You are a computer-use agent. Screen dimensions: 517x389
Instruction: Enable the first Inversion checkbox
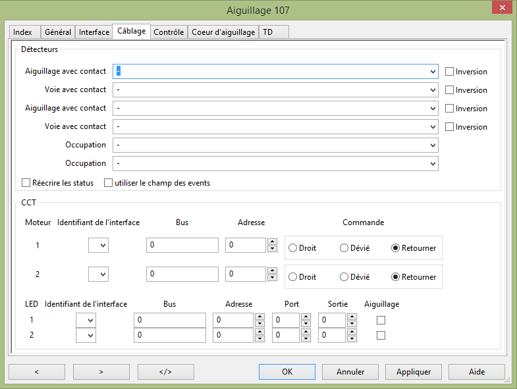coord(450,72)
